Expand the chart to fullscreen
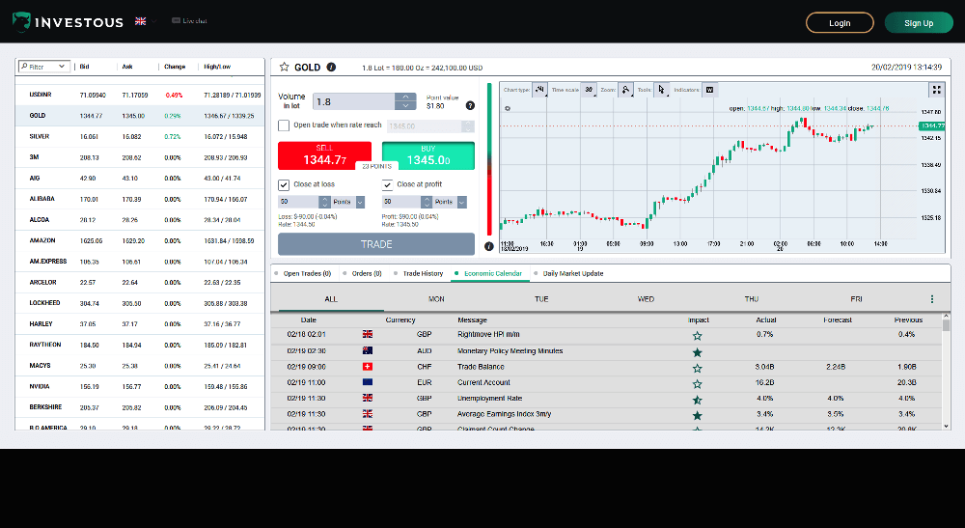The height and width of the screenshot is (528, 965). click(936, 90)
